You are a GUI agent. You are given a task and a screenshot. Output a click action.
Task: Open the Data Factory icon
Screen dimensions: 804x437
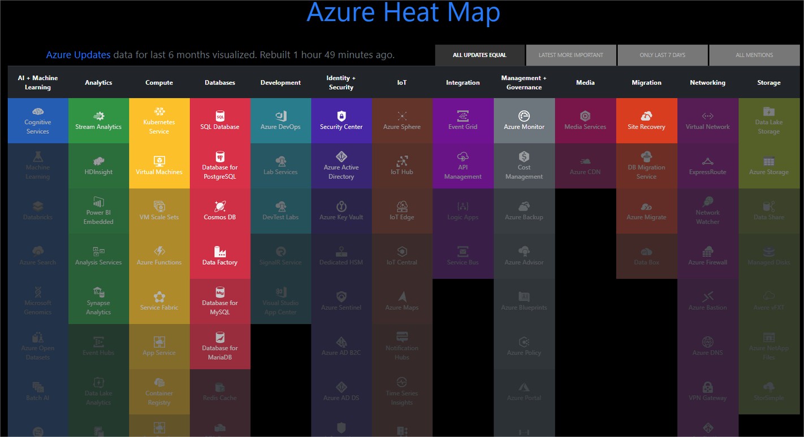220,251
